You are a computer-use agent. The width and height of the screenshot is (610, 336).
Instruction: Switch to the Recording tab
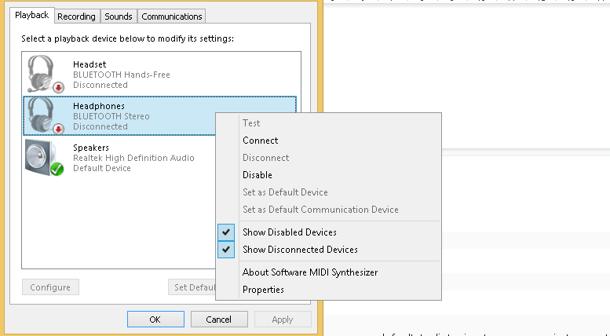[x=76, y=16]
